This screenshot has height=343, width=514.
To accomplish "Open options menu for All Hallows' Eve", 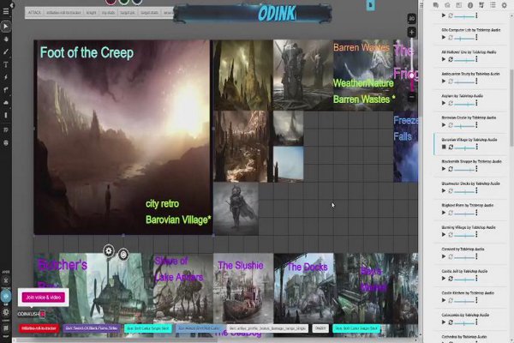I will (476, 59).
